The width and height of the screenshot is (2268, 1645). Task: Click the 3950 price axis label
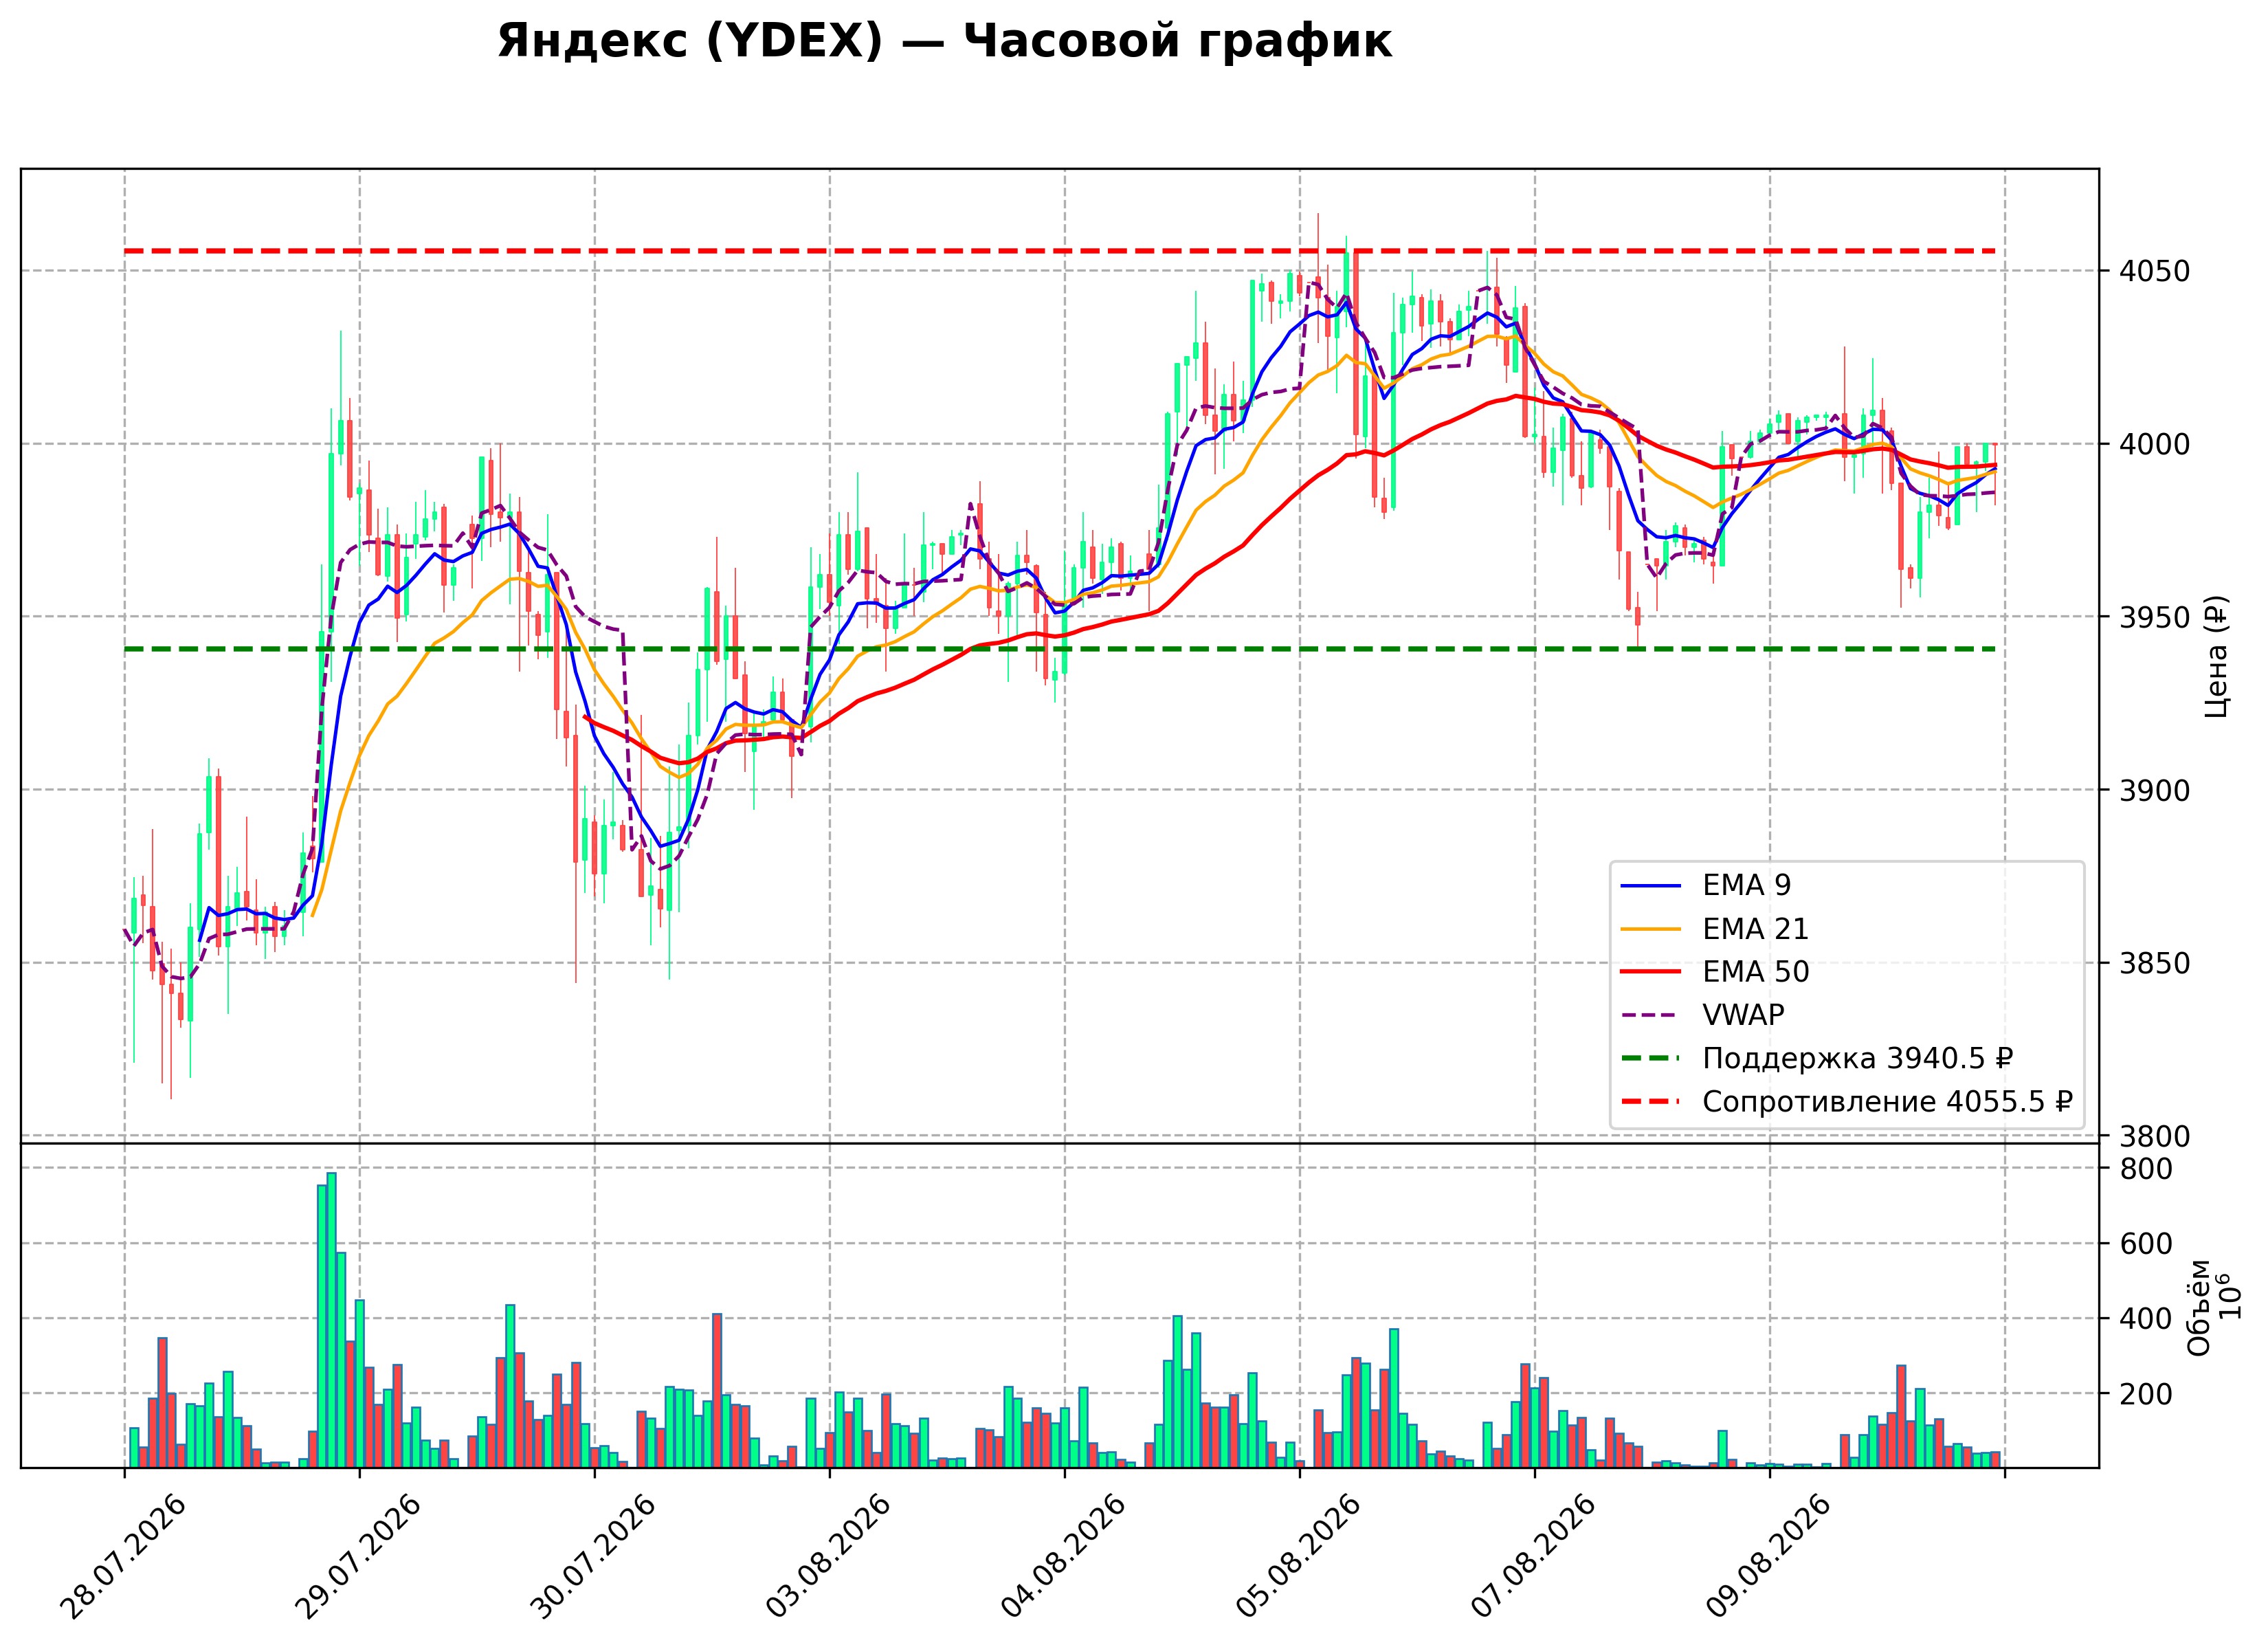[2155, 617]
